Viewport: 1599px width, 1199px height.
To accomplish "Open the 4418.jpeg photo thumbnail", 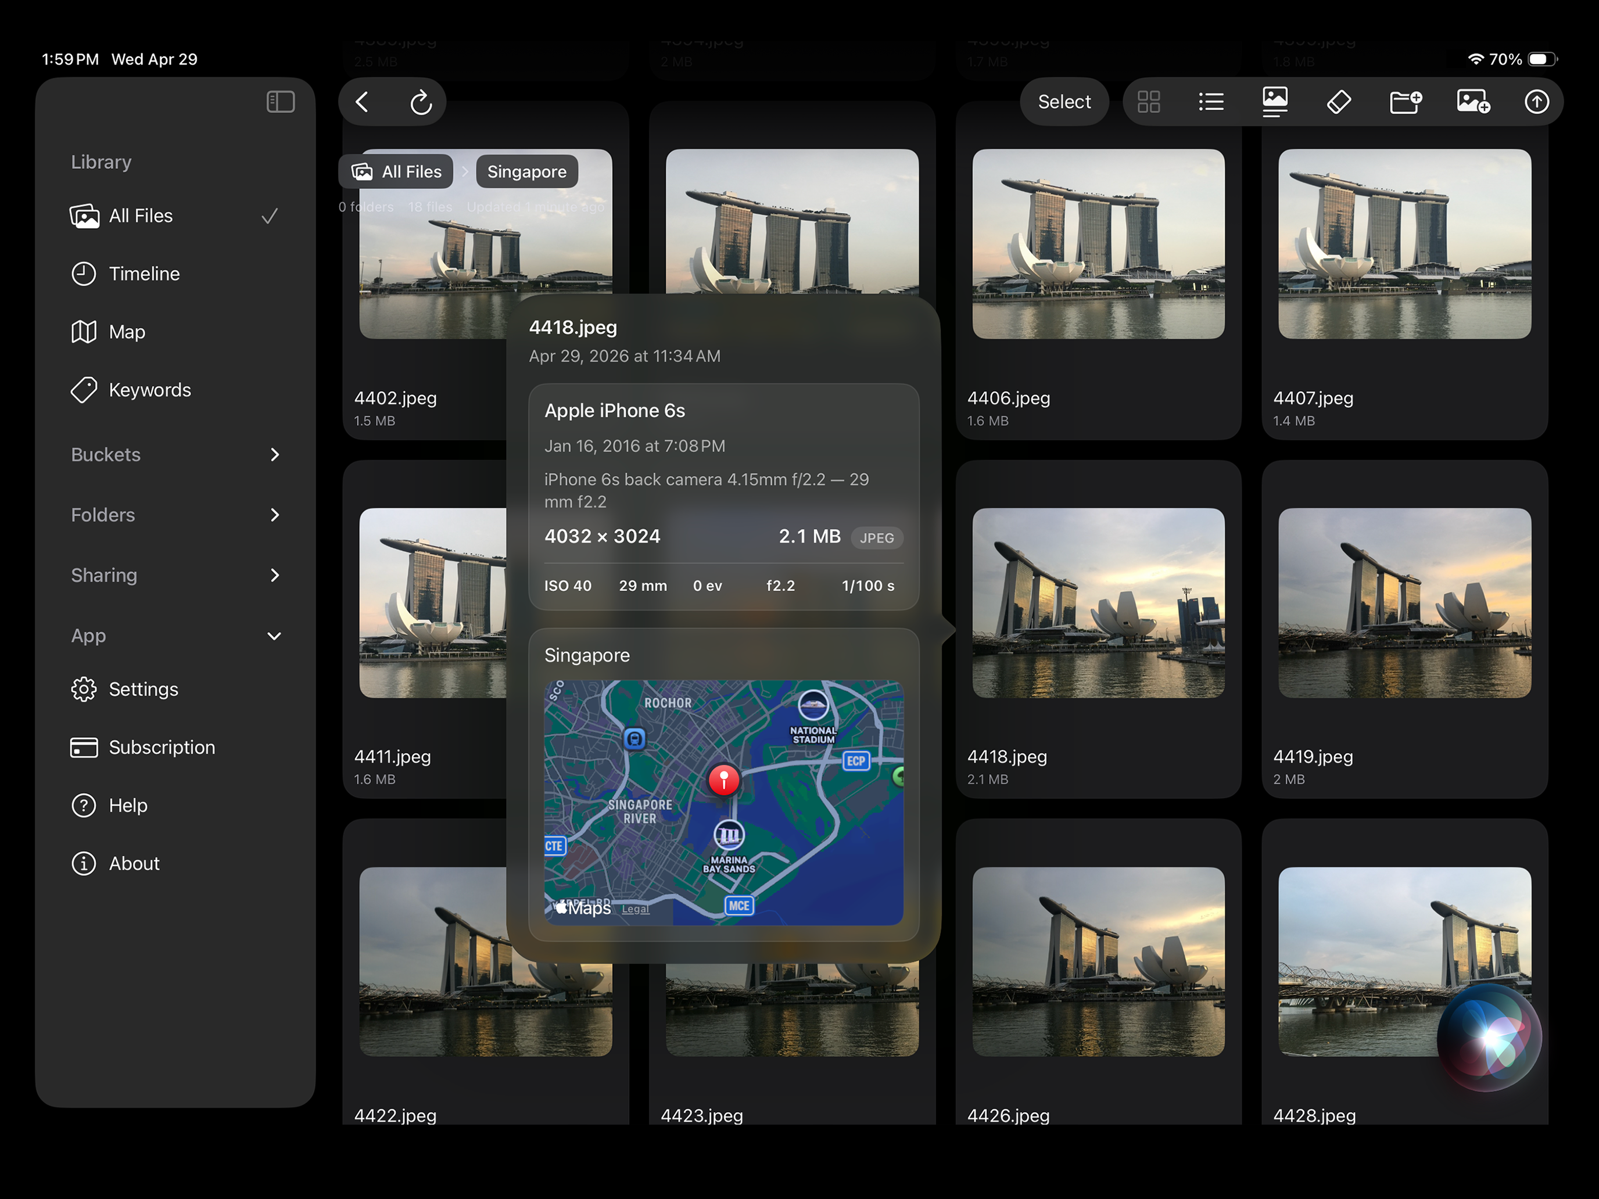I will (x=1098, y=603).
